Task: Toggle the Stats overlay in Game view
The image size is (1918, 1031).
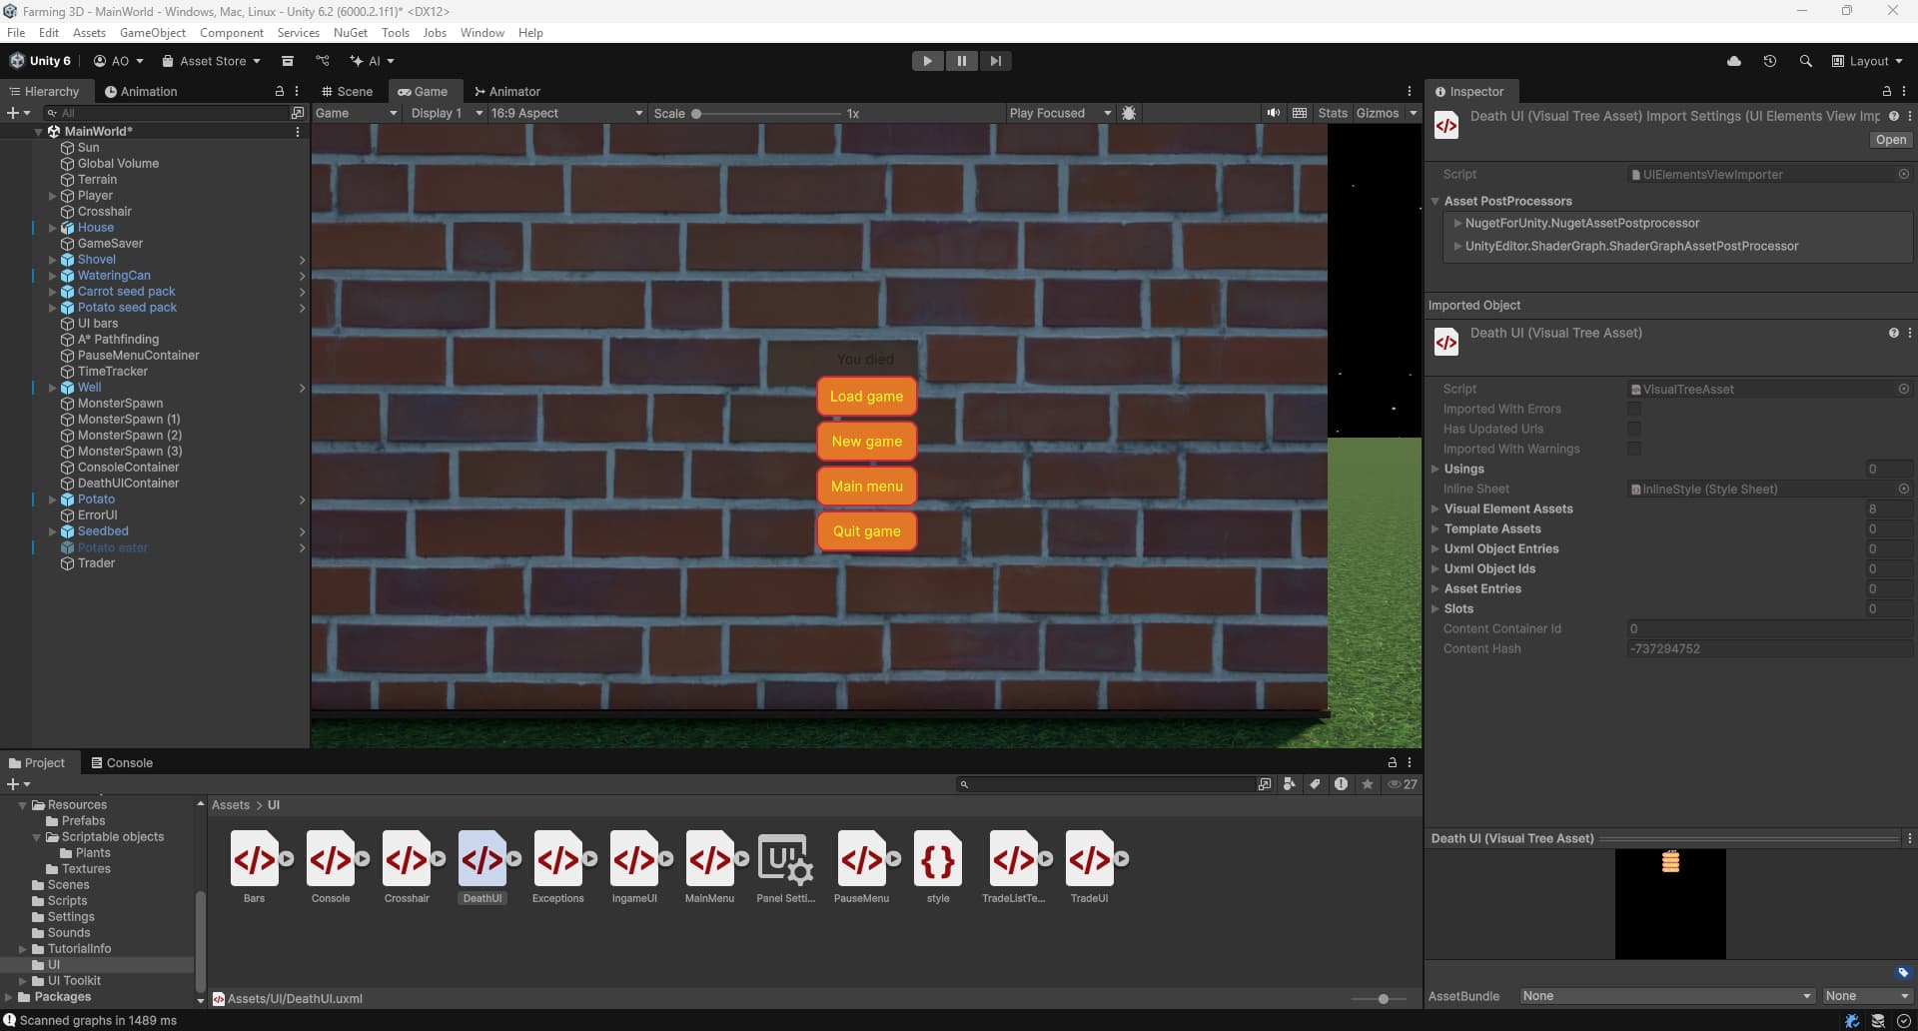Action: point(1333,113)
